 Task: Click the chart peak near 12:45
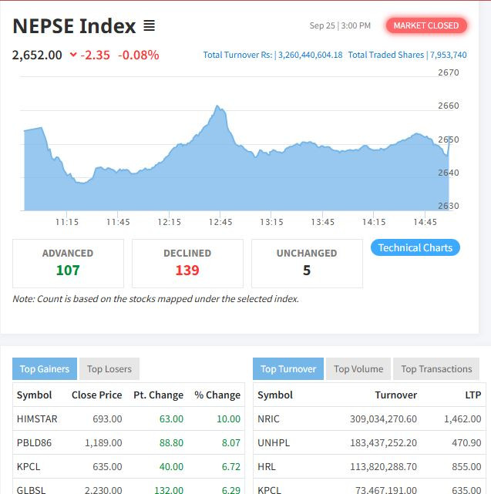click(218, 107)
